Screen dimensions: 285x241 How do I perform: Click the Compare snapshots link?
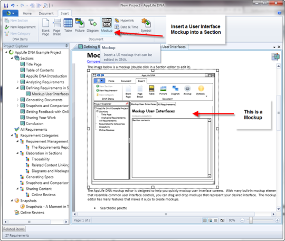[93, 61]
